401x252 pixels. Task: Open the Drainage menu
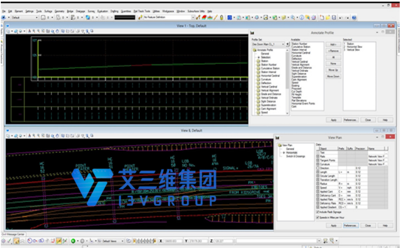pos(80,11)
